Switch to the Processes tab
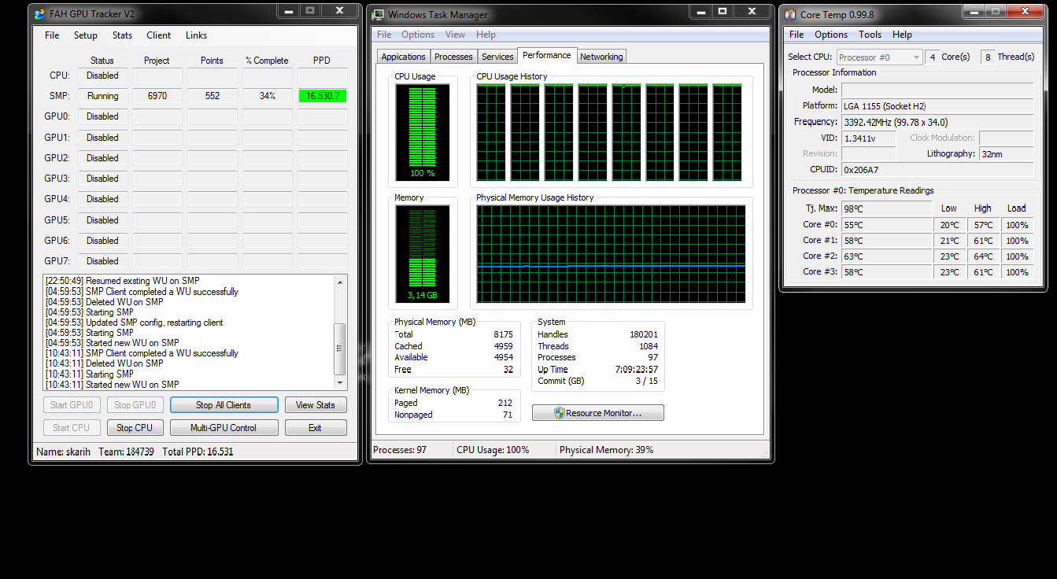Image resolution: width=1057 pixels, height=579 pixels. tap(453, 57)
